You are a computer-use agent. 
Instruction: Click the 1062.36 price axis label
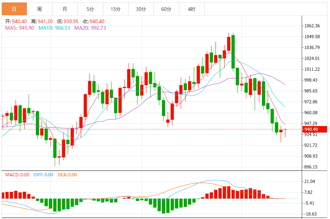(312, 26)
